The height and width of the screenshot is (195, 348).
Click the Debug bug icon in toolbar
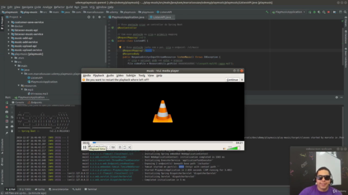314,12
